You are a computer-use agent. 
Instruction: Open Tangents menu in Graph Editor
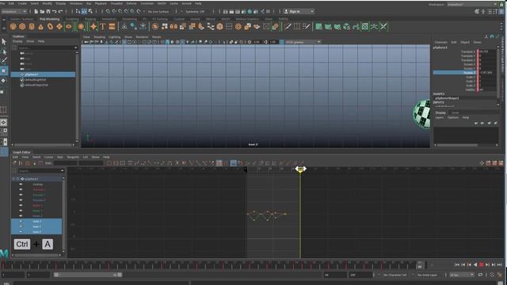click(73, 157)
